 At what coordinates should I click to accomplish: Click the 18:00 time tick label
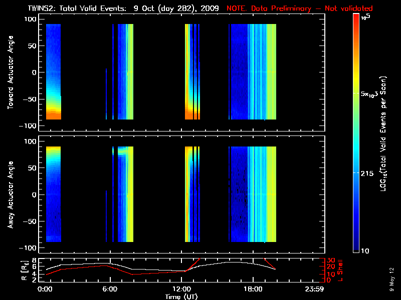(x=253, y=289)
